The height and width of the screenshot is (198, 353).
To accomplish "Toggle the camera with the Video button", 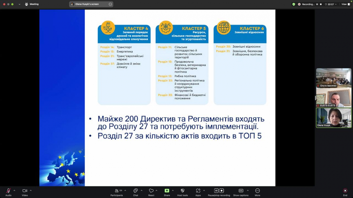I will 25,191.
